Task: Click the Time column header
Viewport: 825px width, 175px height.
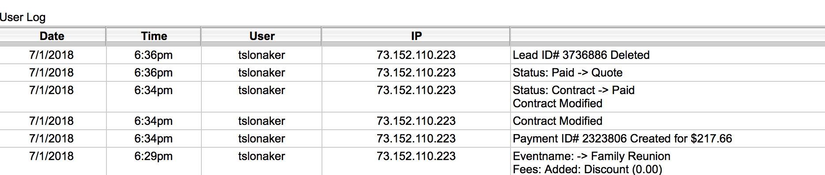Action: click(154, 36)
